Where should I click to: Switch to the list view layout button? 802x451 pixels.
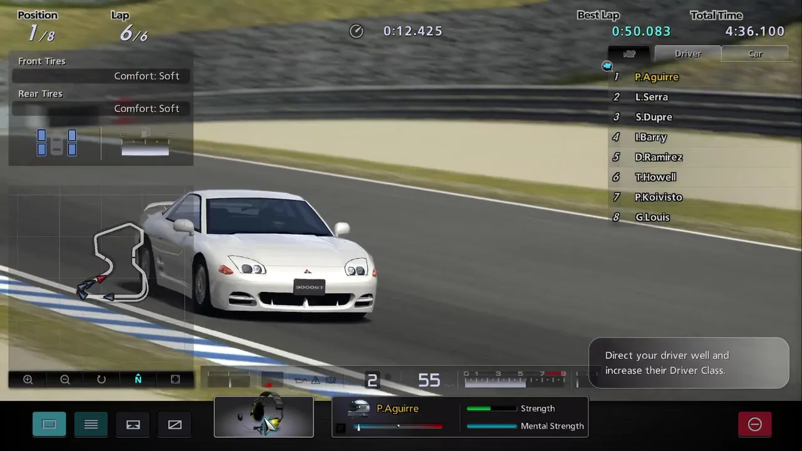click(x=91, y=424)
